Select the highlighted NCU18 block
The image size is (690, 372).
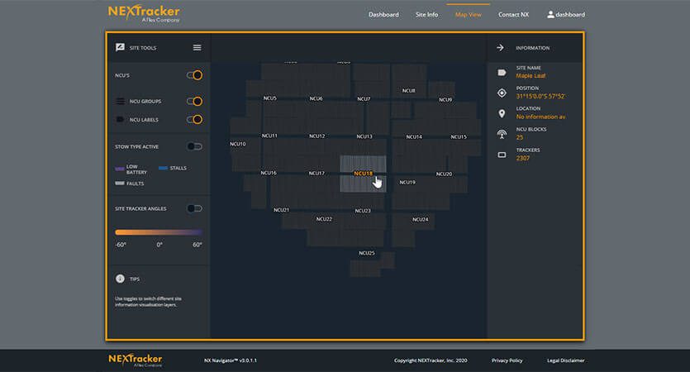point(363,174)
